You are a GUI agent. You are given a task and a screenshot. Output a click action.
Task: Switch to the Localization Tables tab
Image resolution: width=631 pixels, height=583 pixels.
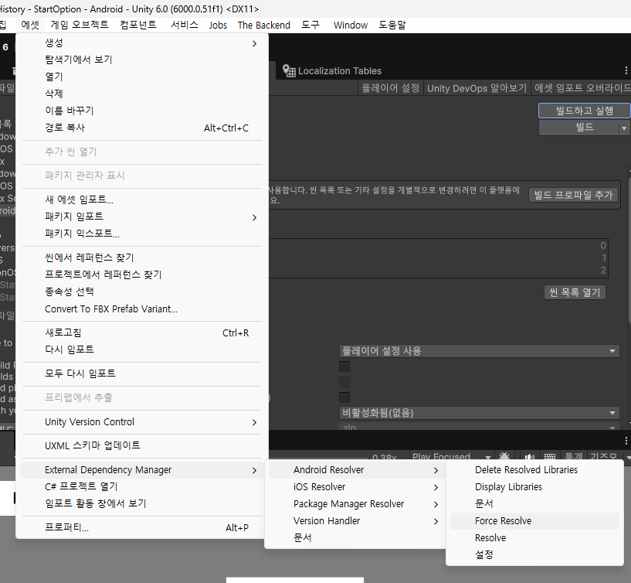tap(332, 71)
